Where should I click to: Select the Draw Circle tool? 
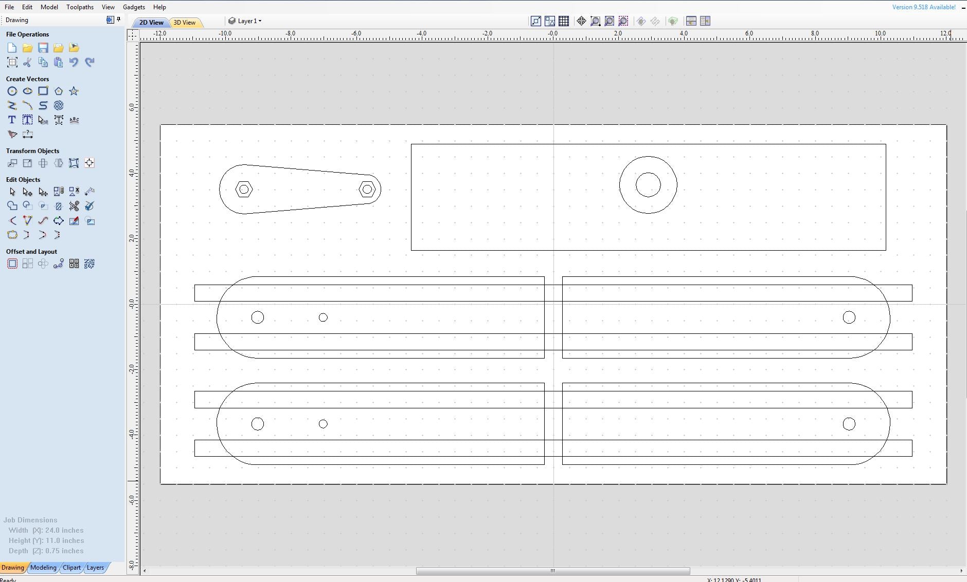12,91
